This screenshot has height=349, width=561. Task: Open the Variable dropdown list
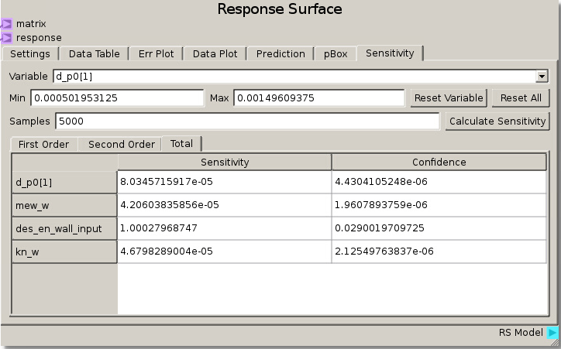click(x=542, y=77)
